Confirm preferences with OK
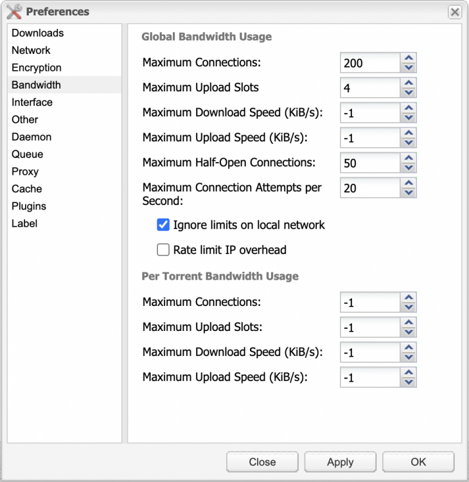Viewport: 469px width, 482px height. (418, 461)
